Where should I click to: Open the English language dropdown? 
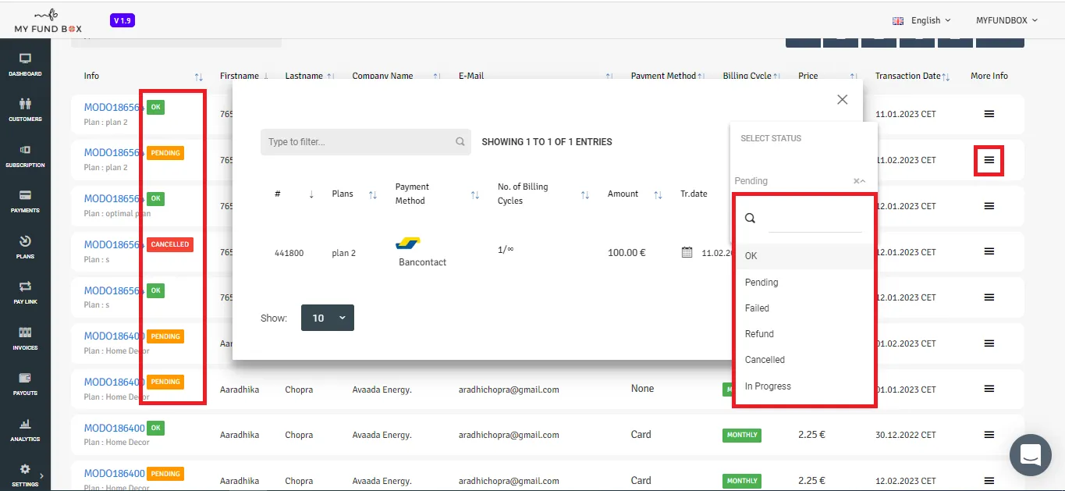pyautogui.click(x=921, y=20)
